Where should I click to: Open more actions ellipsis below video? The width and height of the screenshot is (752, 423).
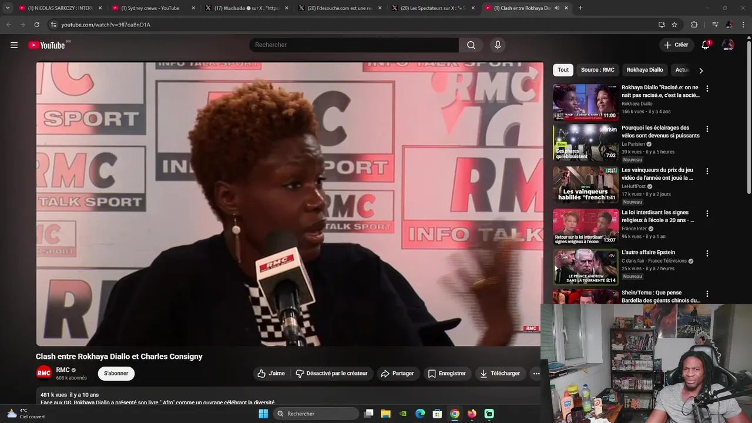pos(536,374)
